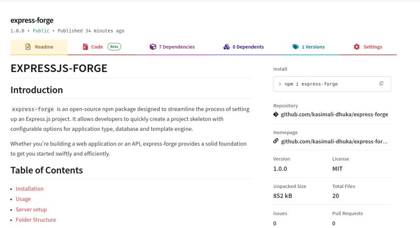
Task: Switch to the 7 Dependencies tab
Action: pos(172,47)
